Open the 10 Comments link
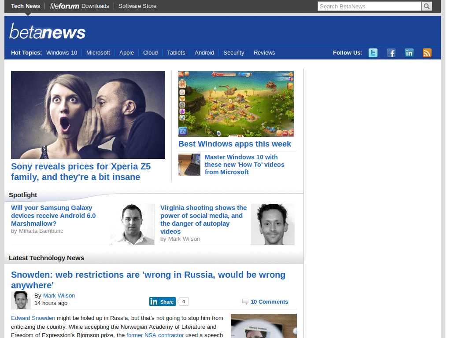 pyautogui.click(x=269, y=302)
